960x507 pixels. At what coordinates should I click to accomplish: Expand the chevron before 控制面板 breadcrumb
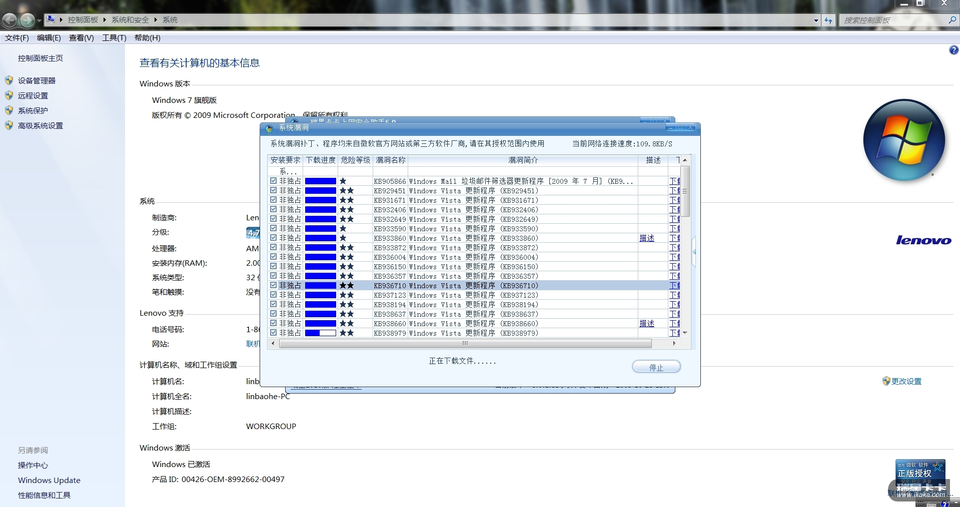pos(61,20)
